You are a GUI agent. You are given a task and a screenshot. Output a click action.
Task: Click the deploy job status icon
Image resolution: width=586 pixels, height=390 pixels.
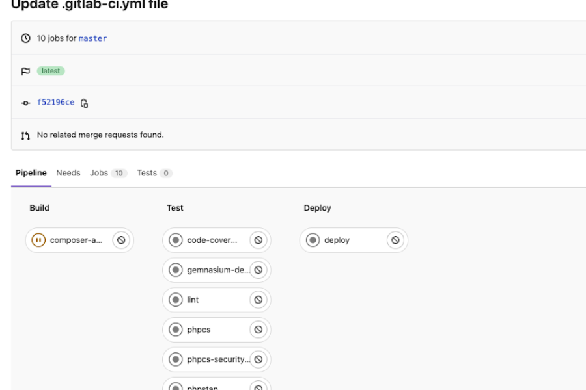(313, 240)
